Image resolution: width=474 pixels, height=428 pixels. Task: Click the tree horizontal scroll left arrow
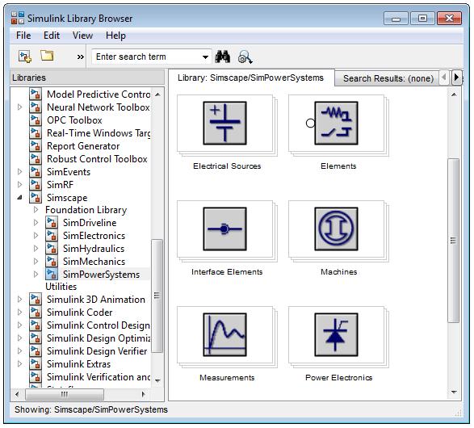coord(17,394)
